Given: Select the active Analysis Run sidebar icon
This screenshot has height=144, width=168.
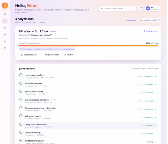Looking at the screenshot, I should click(5, 21).
